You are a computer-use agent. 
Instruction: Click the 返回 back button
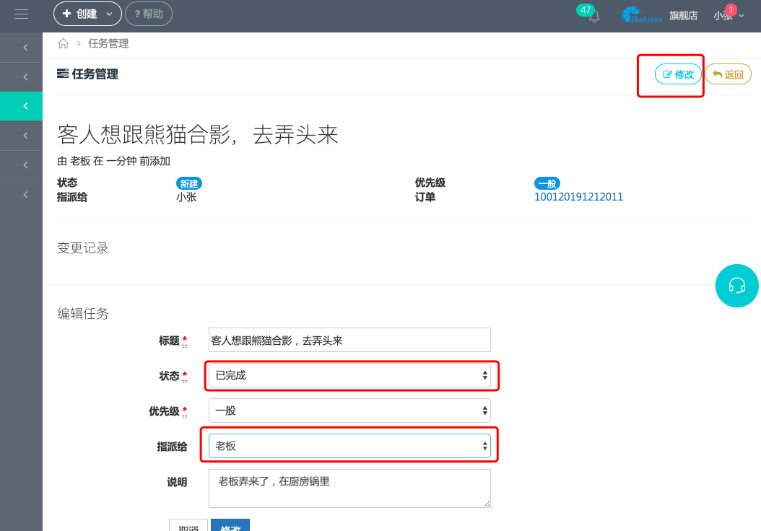coord(728,74)
